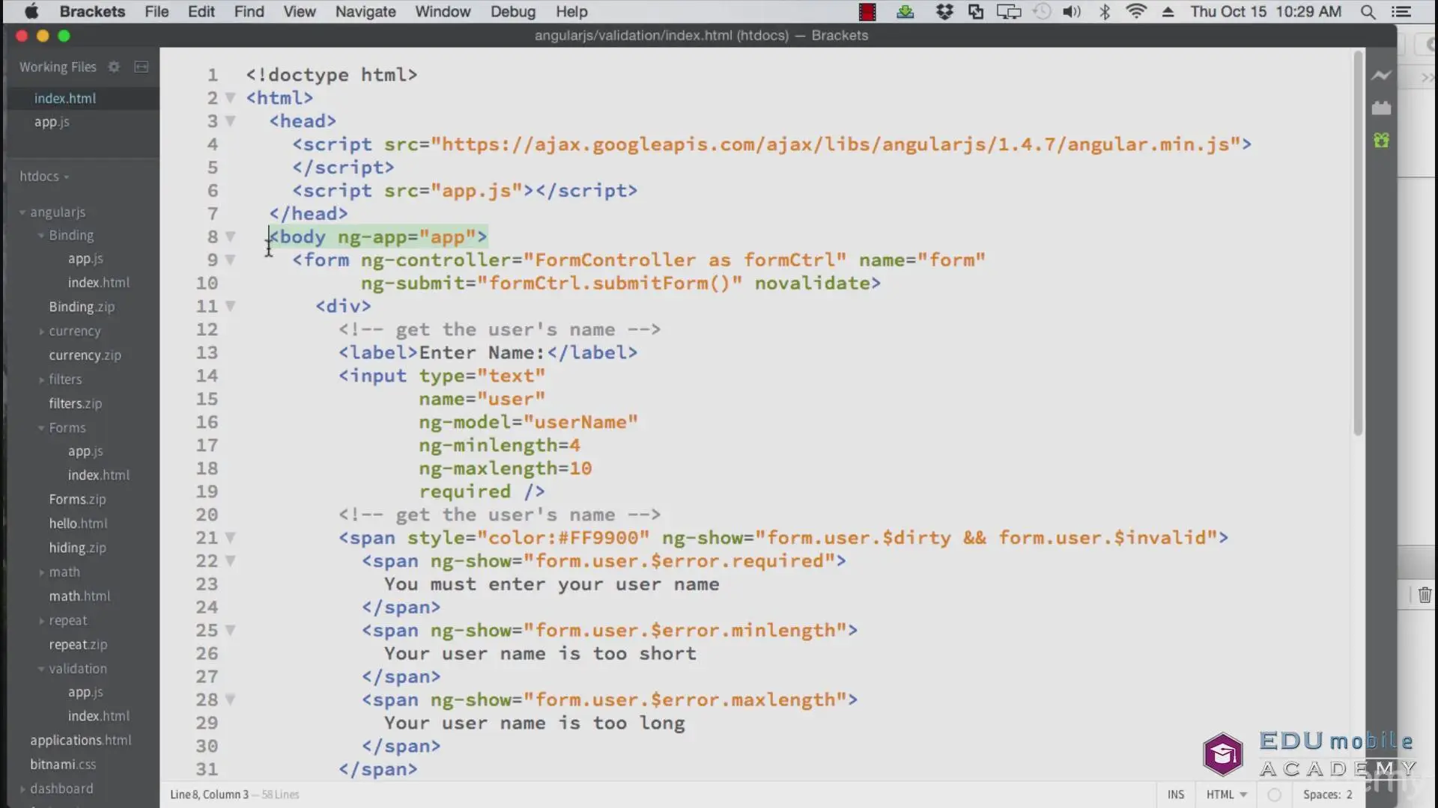This screenshot has height=808, width=1438.
Task: Open Live Preview lightning icon
Action: [1381, 76]
